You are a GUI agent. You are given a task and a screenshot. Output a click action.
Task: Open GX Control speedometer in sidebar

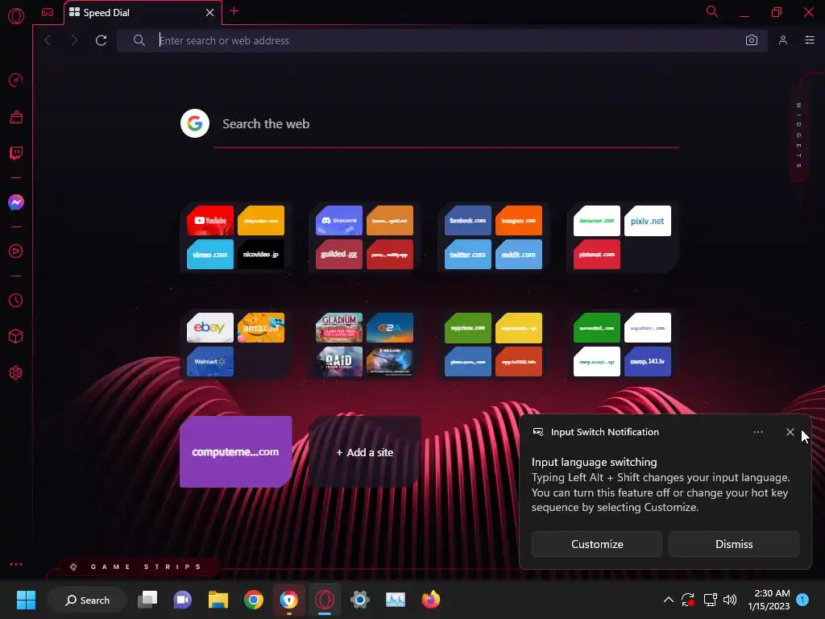[x=16, y=80]
